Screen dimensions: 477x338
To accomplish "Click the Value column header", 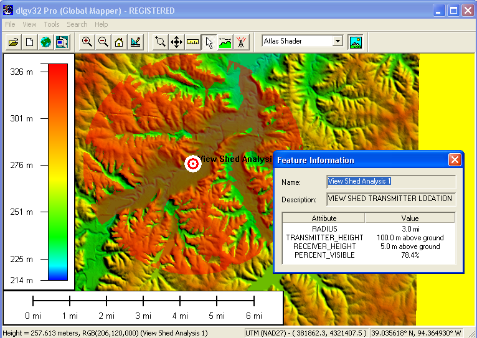I will pyautogui.click(x=410, y=218).
